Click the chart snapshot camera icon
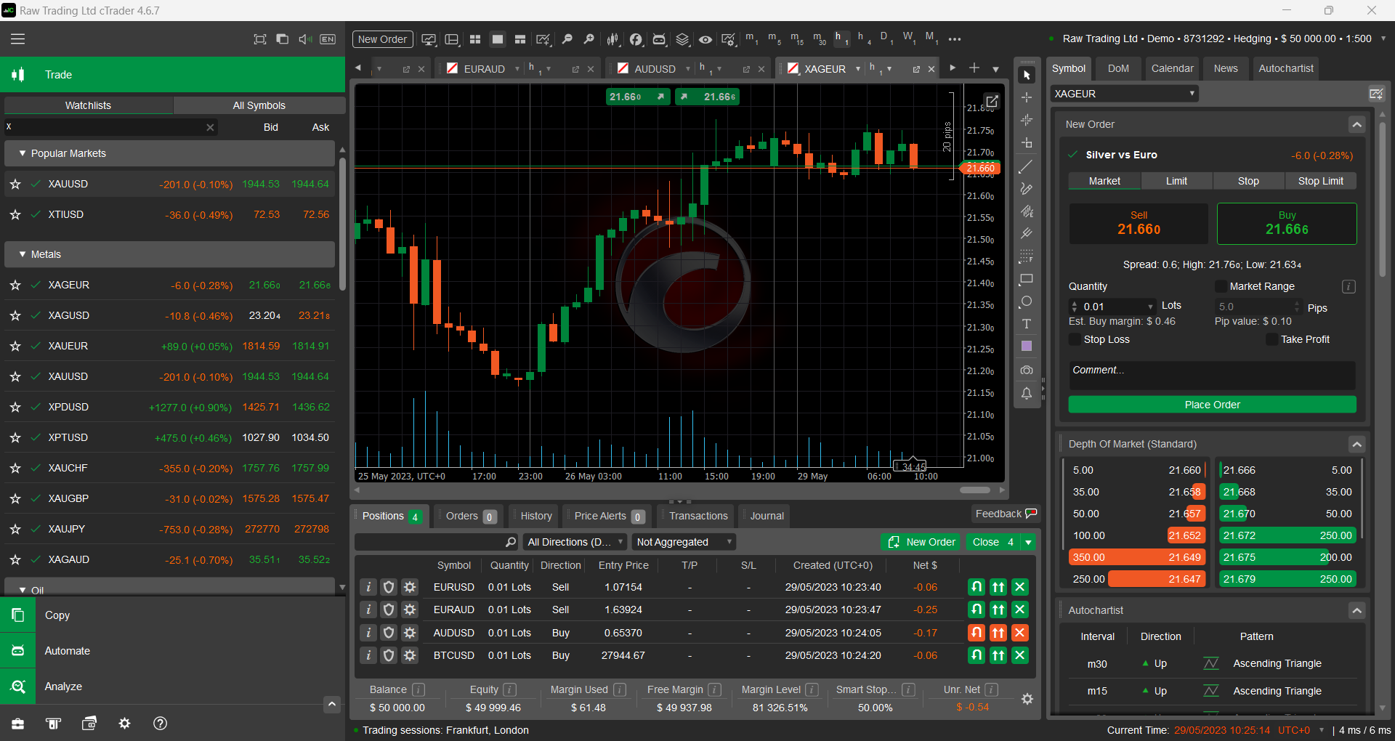Viewport: 1395px width, 741px height. (x=1026, y=370)
